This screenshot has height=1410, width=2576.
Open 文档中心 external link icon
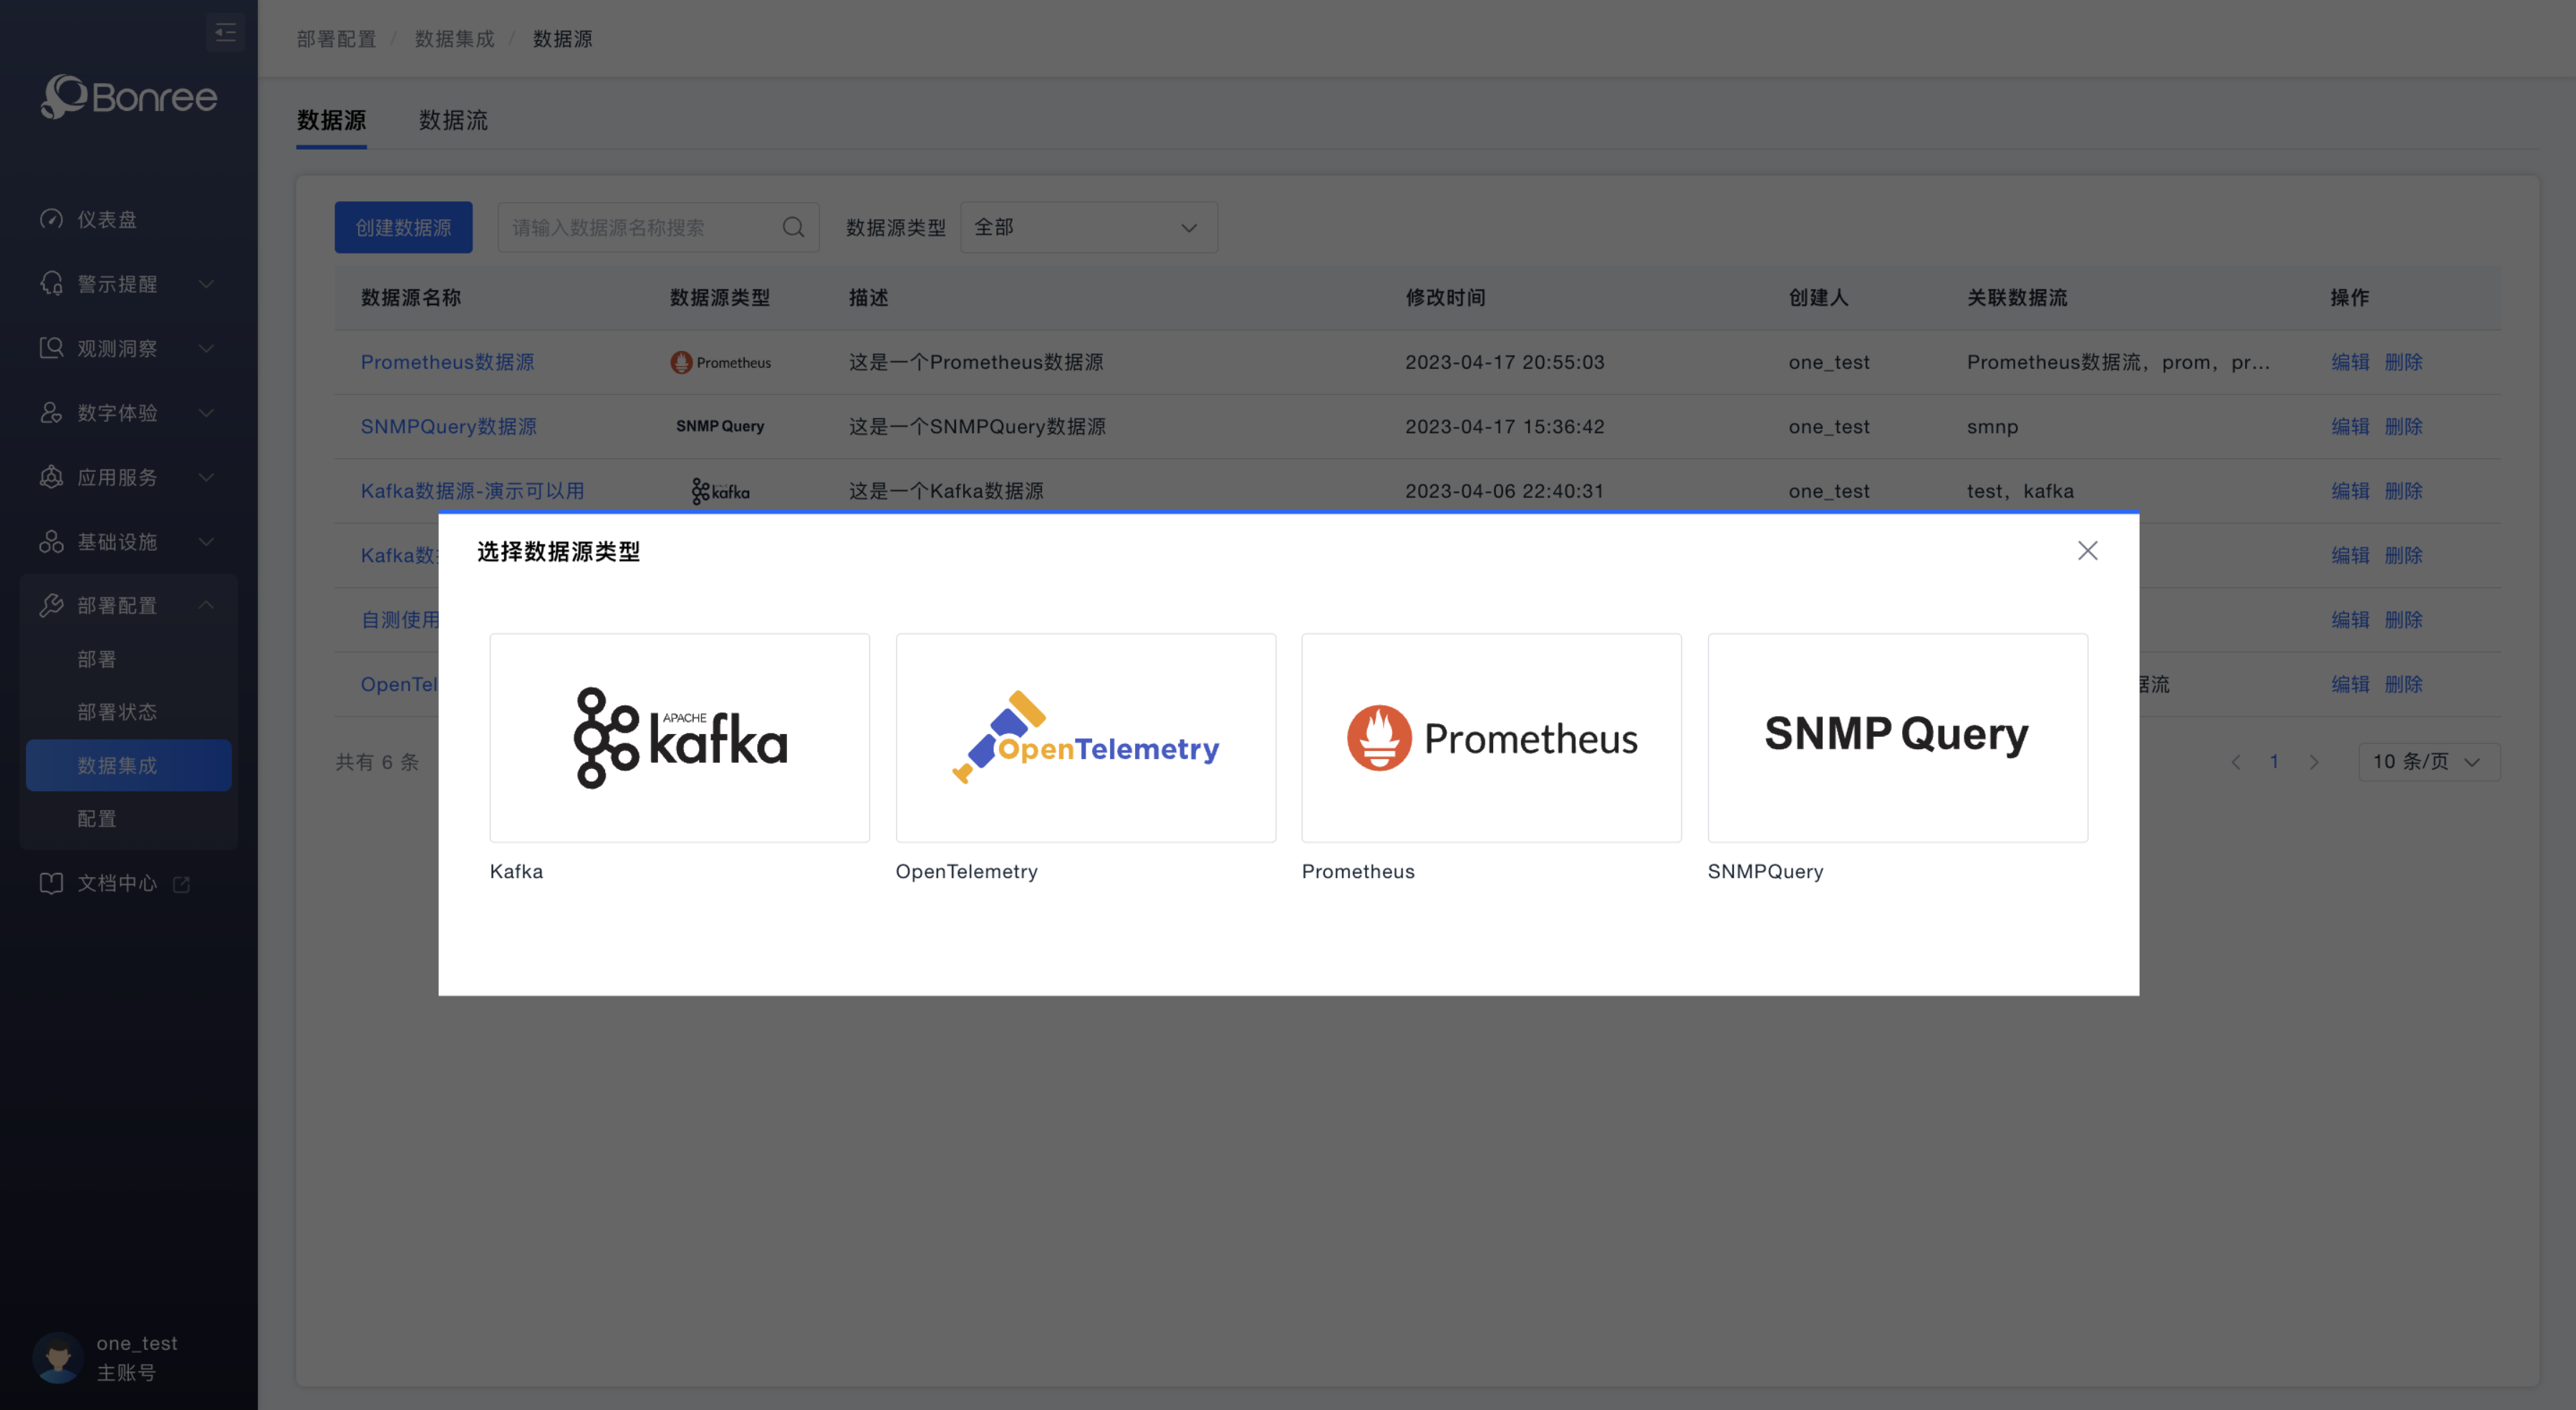click(x=181, y=884)
